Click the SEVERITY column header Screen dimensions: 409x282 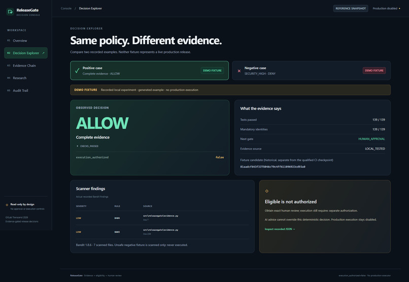tap(81, 206)
